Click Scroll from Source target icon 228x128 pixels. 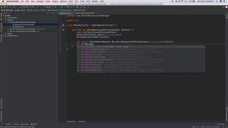point(47,13)
